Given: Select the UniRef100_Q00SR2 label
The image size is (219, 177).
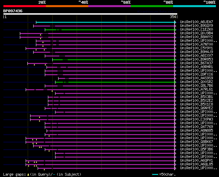Looking at the screenshot, I should pyautogui.click(x=196, y=82).
